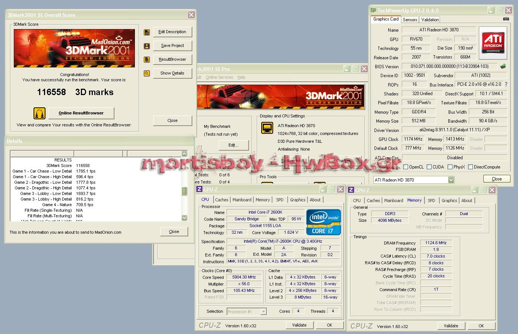
Task: Open Graphics tab in CPU-Z memory window
Action: coord(449,201)
